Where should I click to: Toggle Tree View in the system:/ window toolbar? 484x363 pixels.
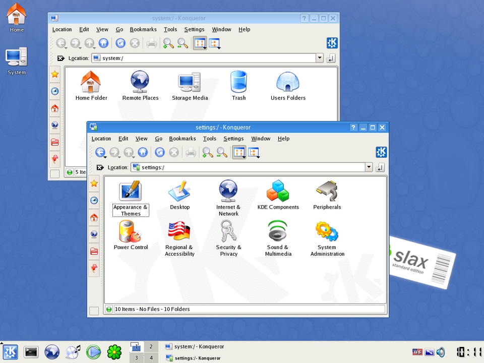point(215,43)
